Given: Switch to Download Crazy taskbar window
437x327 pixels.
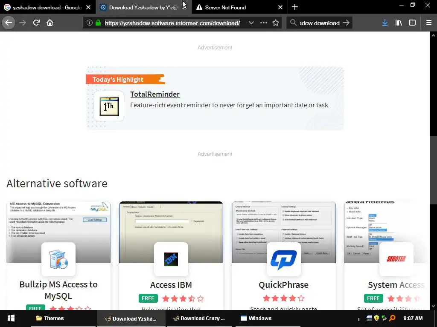Looking at the screenshot, I should click(x=199, y=318).
